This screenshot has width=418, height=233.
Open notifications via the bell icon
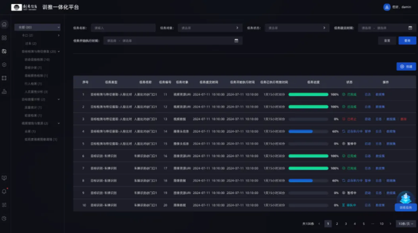point(4,191)
